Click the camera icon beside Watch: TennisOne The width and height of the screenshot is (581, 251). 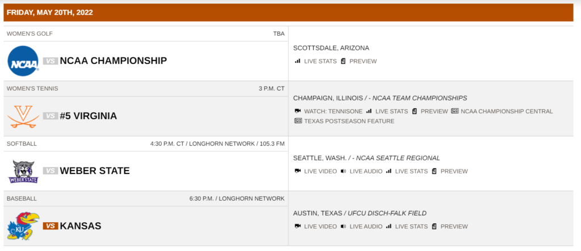coord(297,111)
